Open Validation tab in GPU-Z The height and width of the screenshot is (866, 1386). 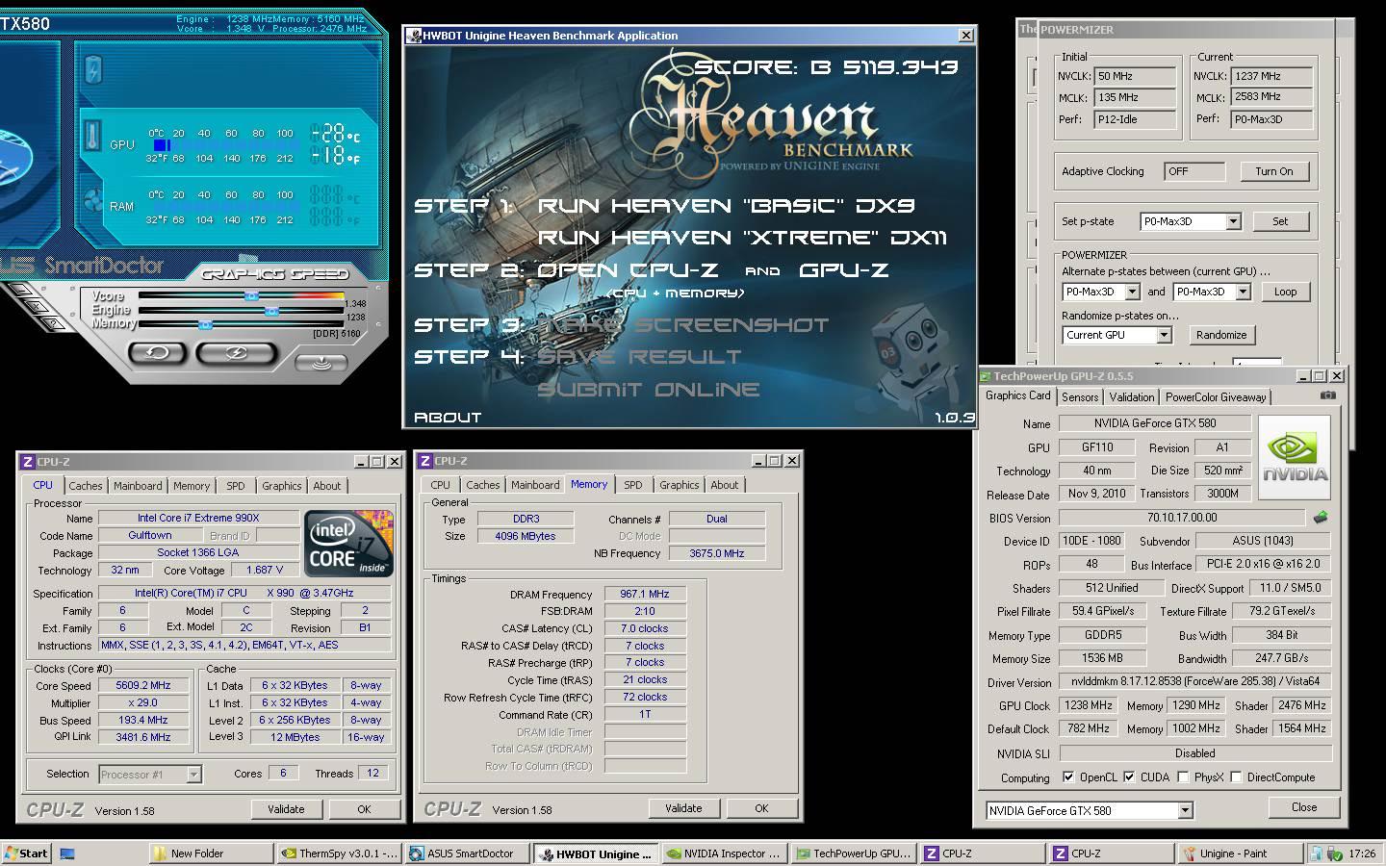point(1132,396)
